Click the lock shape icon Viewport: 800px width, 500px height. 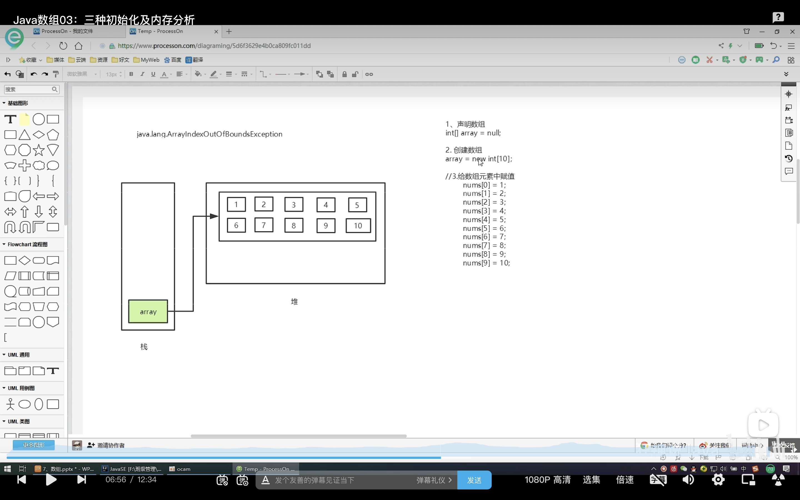(344, 74)
